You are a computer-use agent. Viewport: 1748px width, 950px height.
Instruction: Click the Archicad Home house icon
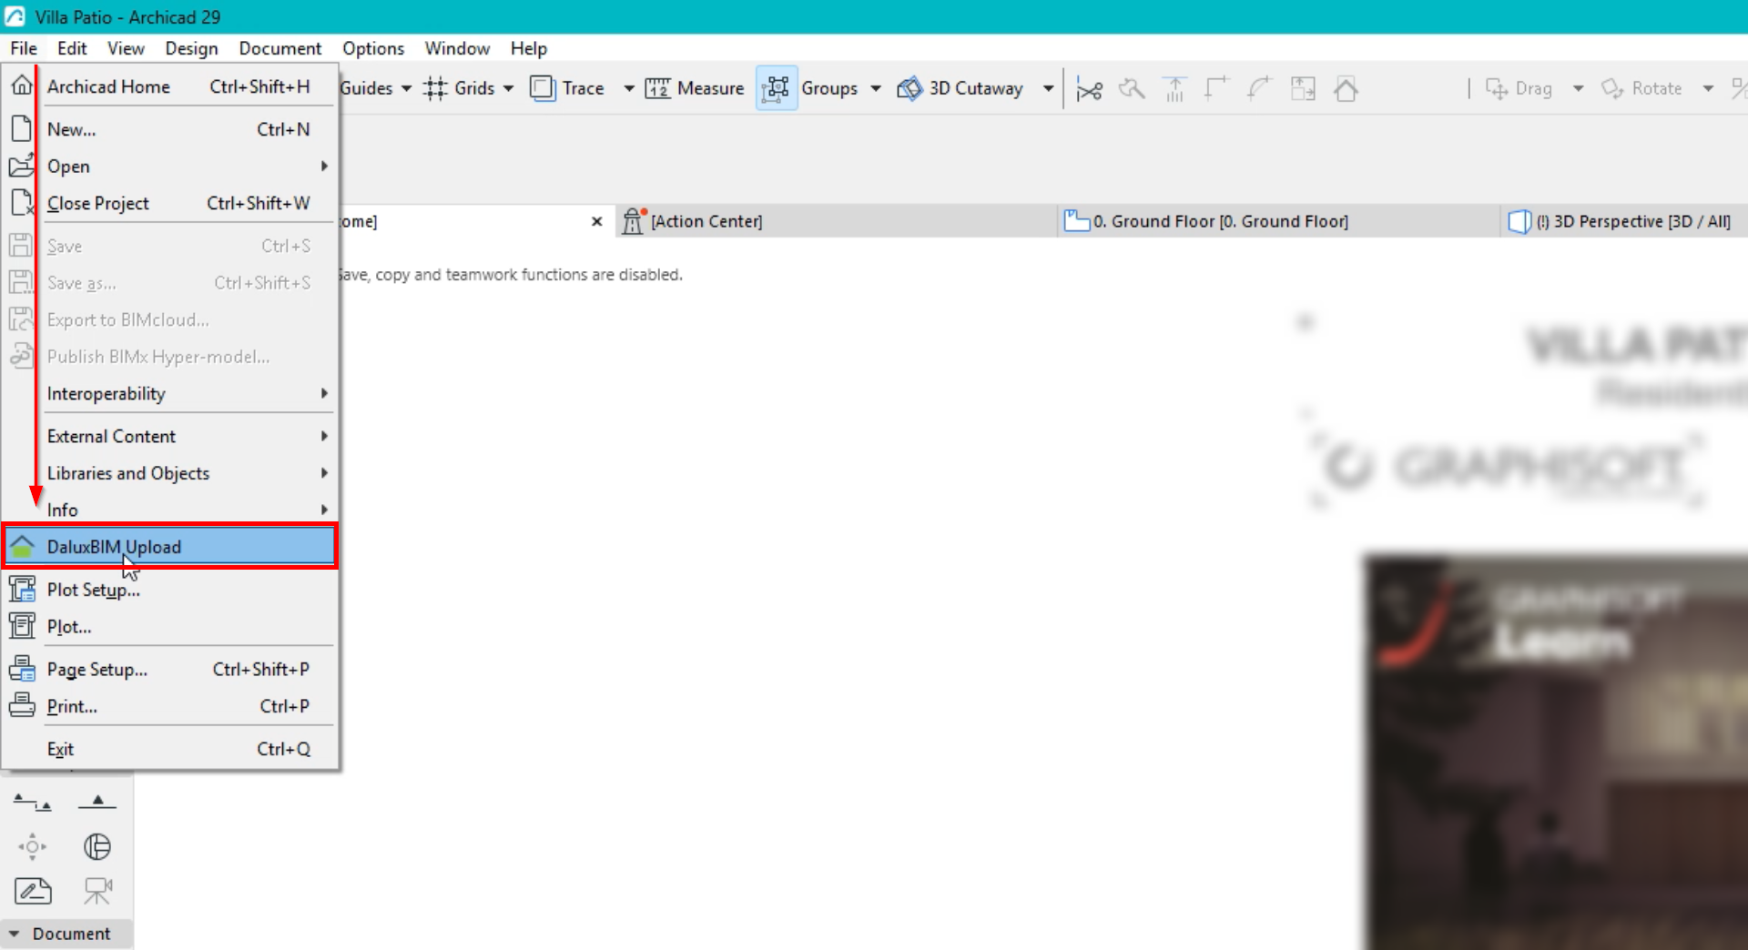click(22, 86)
